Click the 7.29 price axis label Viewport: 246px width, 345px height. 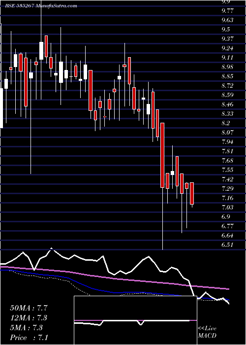tap(227, 189)
